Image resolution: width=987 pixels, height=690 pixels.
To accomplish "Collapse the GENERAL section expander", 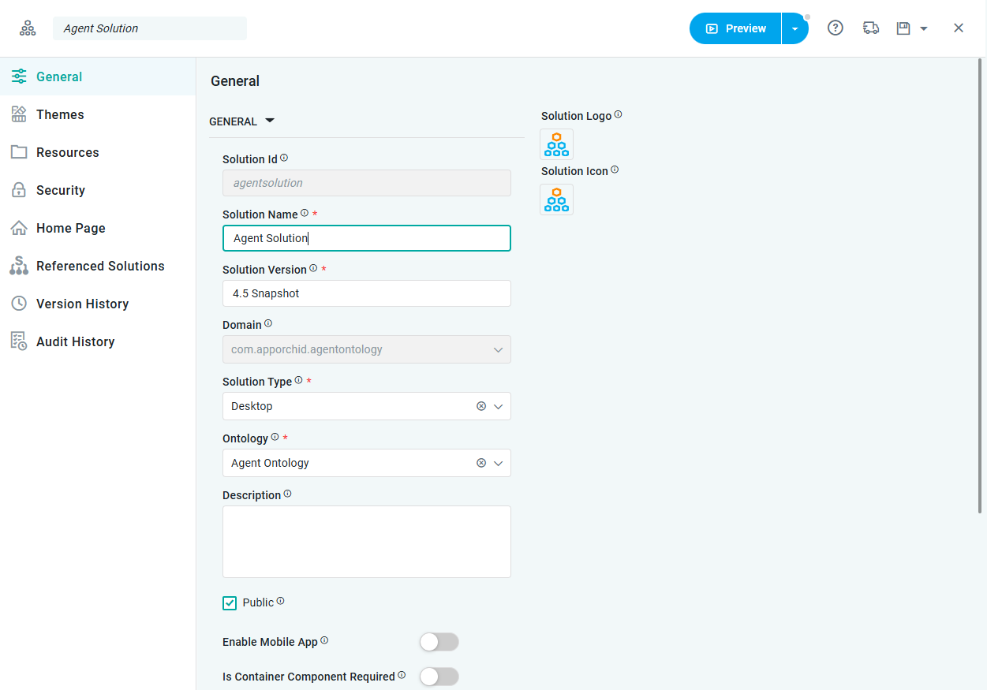I will (270, 121).
